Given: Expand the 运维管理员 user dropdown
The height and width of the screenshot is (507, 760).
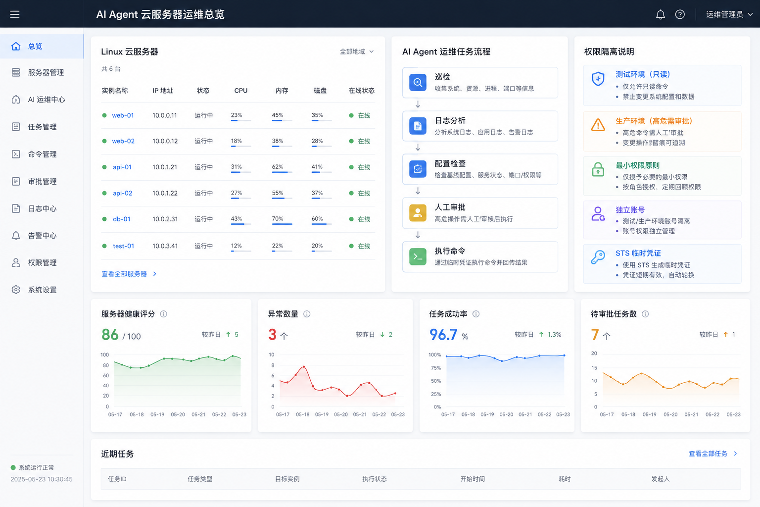Looking at the screenshot, I should (729, 14).
